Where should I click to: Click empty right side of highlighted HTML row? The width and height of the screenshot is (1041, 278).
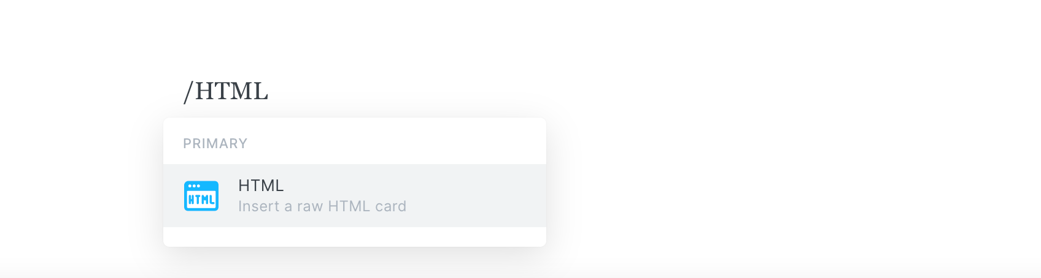coord(476,196)
